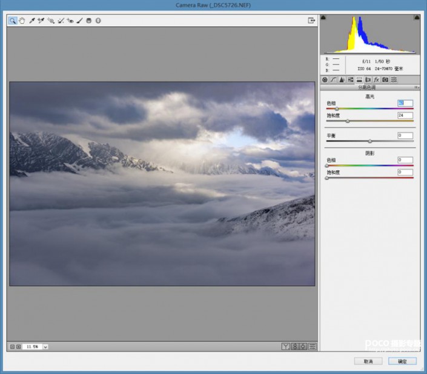
Task: Zoom out with the minus button
Action: point(12,347)
